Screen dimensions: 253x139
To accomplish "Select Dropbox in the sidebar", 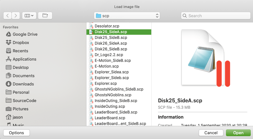I will (21, 43).
